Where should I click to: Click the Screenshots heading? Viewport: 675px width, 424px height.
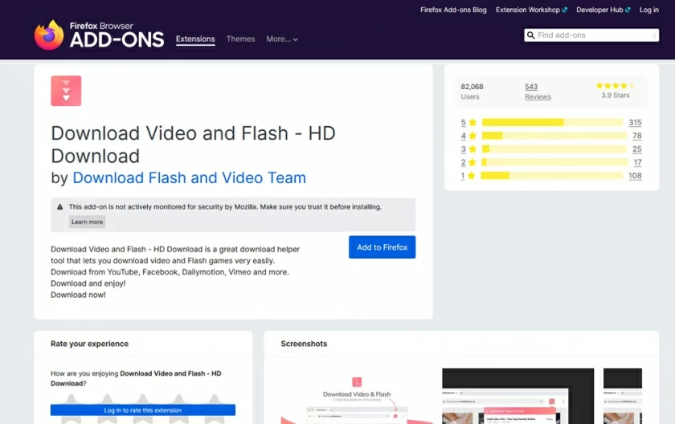(x=304, y=344)
